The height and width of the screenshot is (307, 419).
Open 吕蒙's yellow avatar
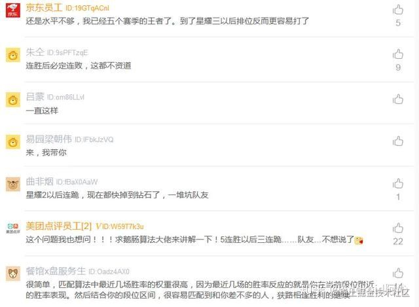13,99
